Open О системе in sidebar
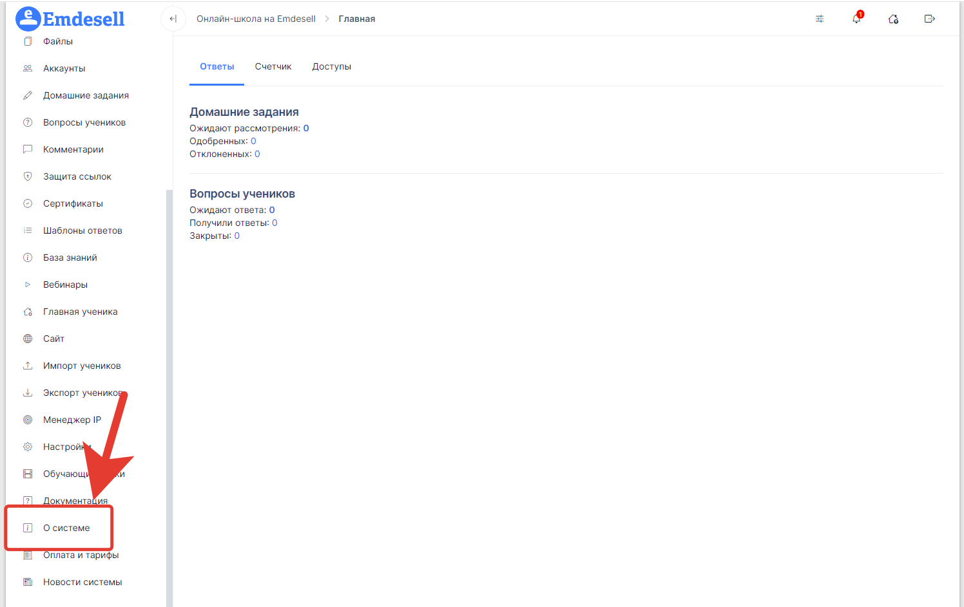Screen dimensions: 964x607 (66, 528)
